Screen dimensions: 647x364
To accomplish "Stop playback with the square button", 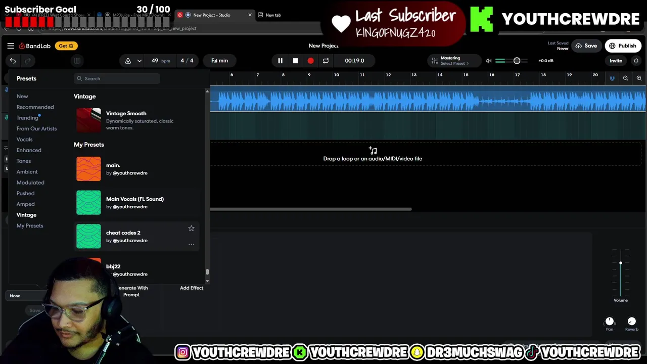I will click(x=295, y=61).
